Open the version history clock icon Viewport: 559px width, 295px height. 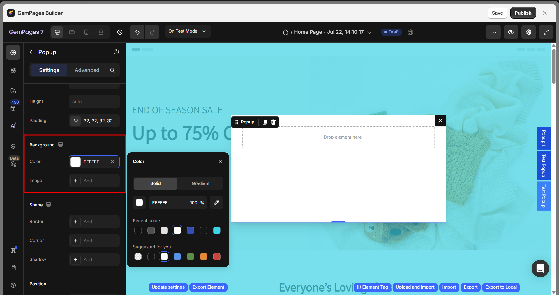120,32
